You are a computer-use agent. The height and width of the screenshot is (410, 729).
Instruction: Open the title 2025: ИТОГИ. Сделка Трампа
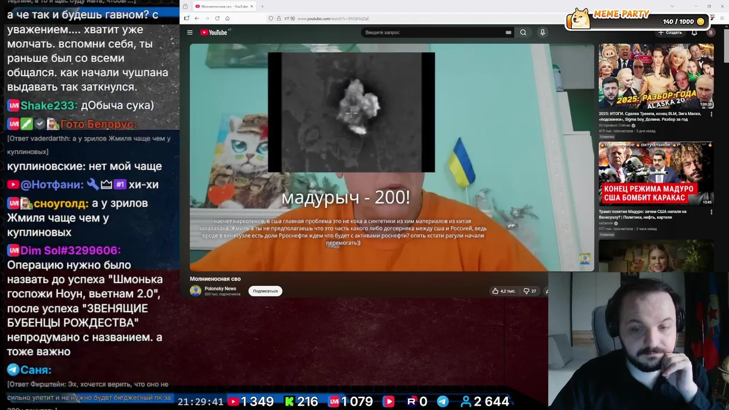pyautogui.click(x=649, y=116)
